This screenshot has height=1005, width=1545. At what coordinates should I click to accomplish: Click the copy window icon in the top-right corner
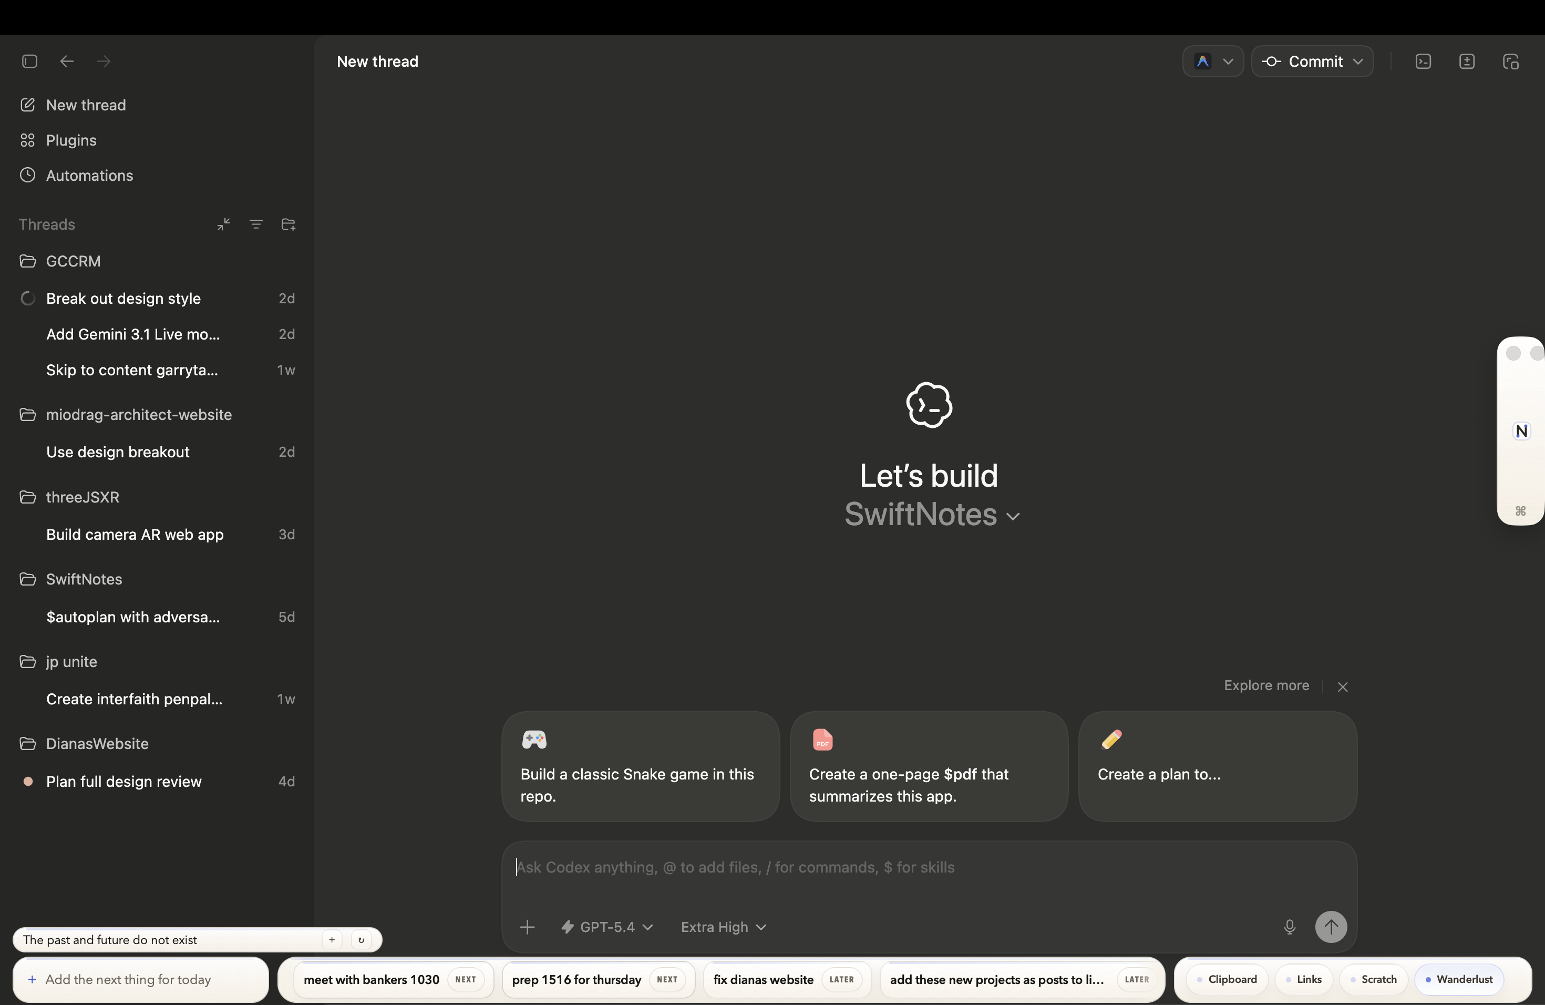point(1511,61)
